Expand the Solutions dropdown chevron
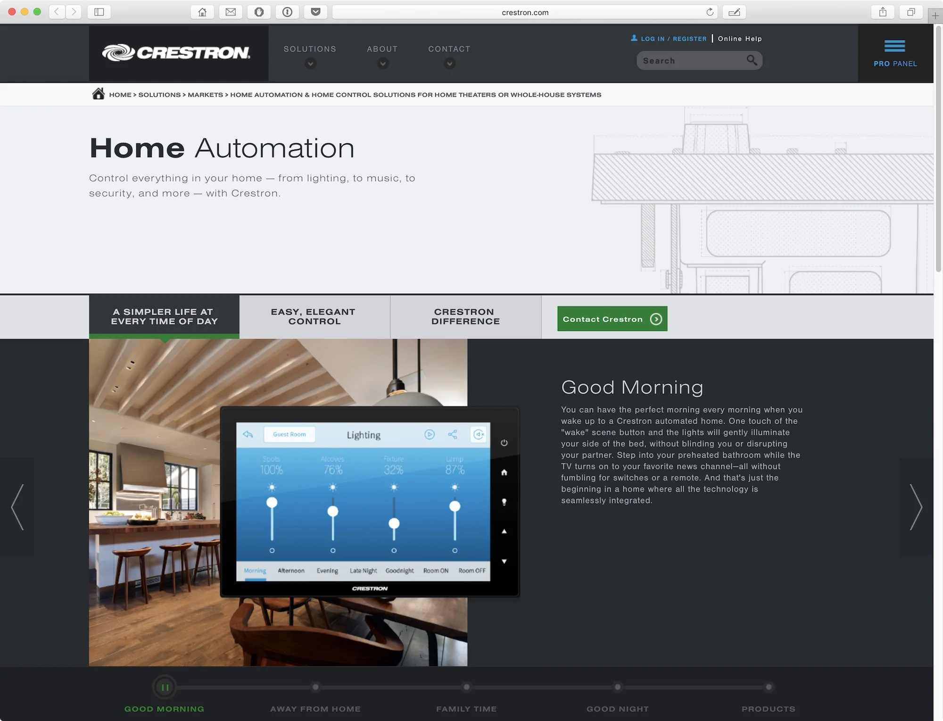The height and width of the screenshot is (721, 943). [x=310, y=63]
